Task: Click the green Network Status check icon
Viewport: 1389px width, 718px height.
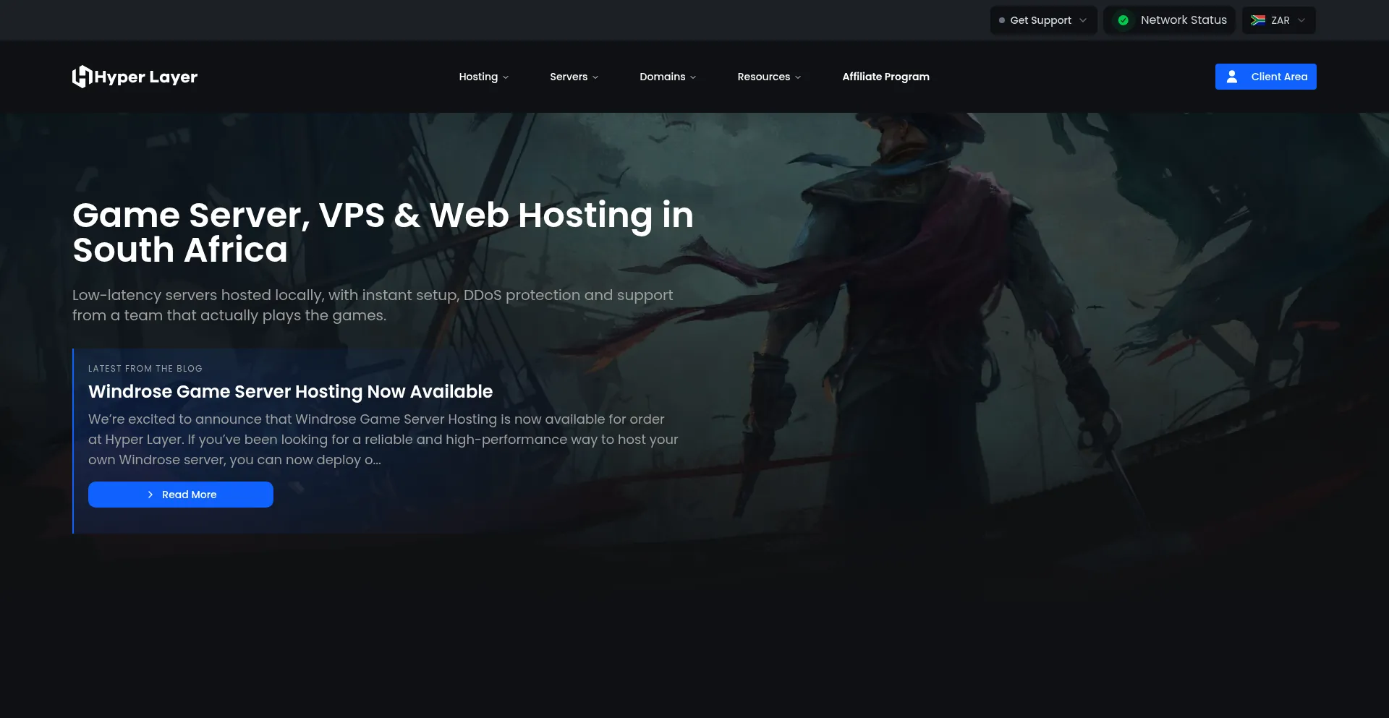Action: 1123,20
